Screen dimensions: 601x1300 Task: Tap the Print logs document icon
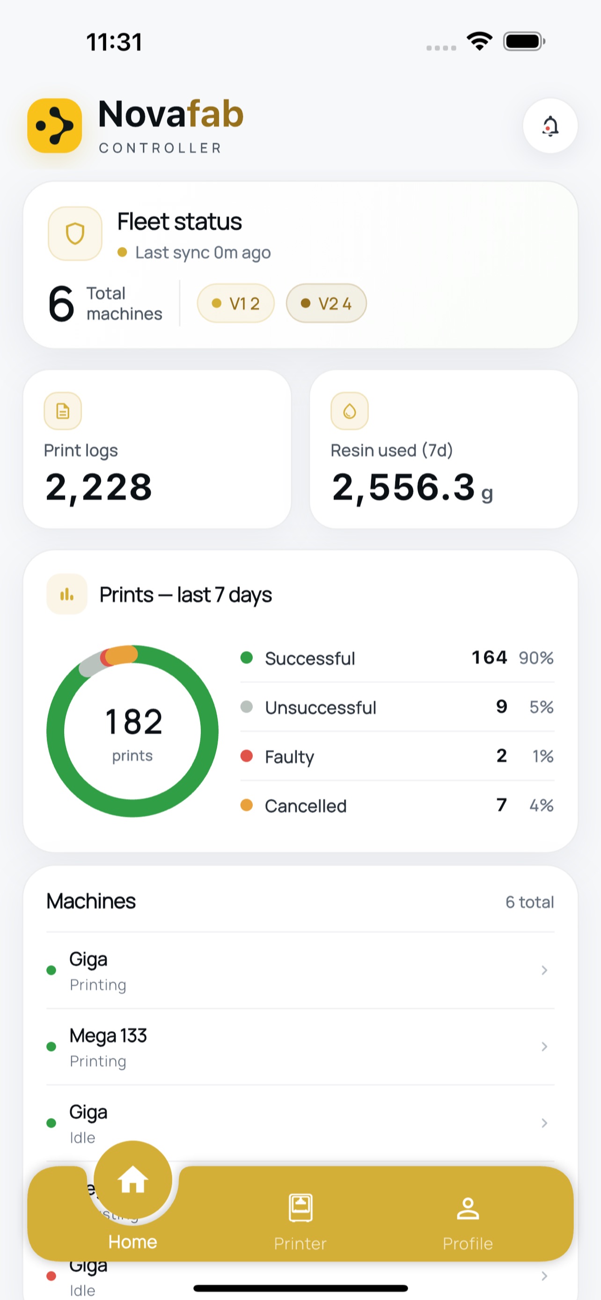click(x=63, y=411)
